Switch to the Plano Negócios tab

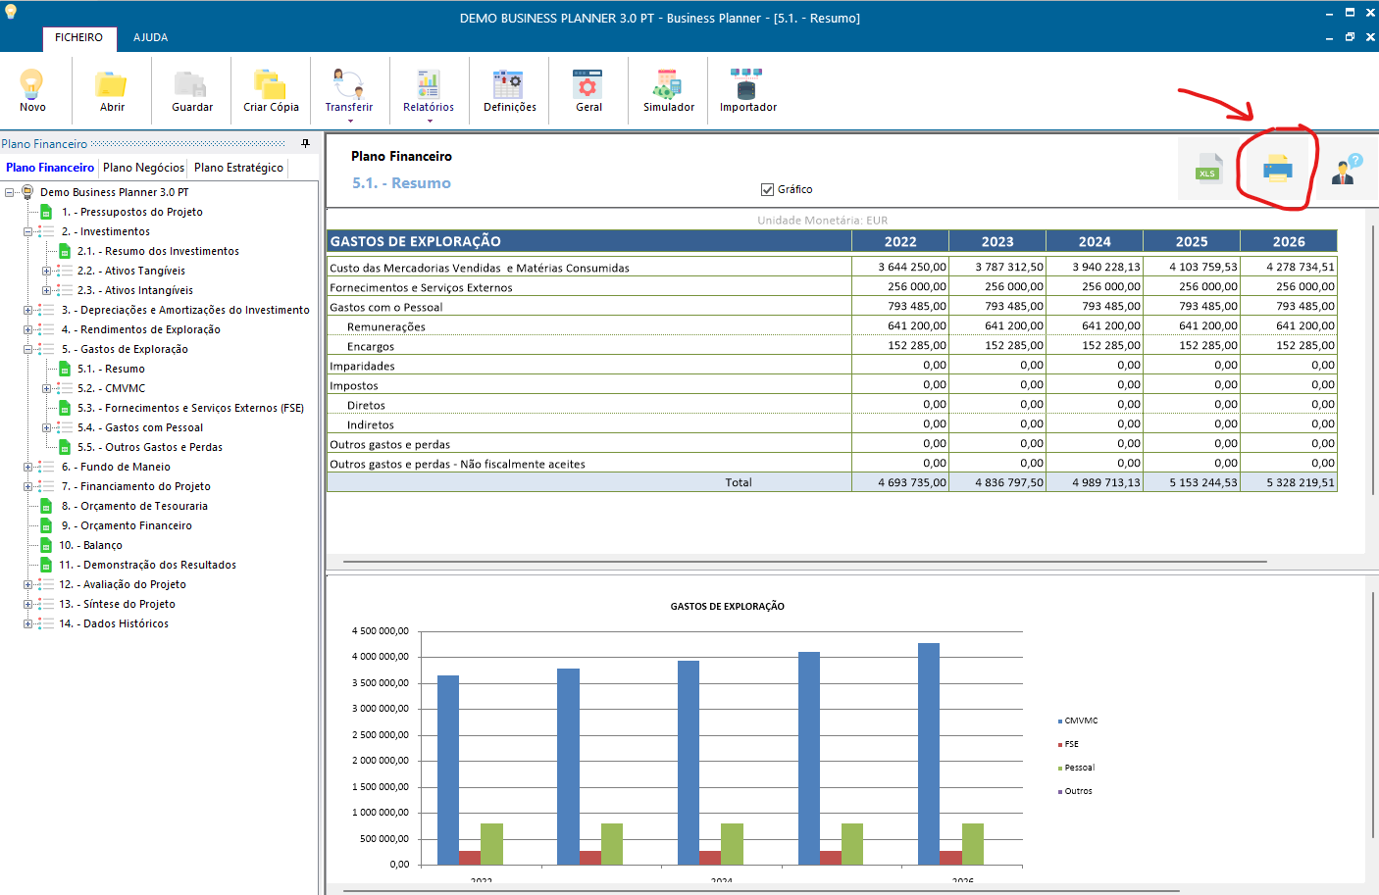click(143, 168)
